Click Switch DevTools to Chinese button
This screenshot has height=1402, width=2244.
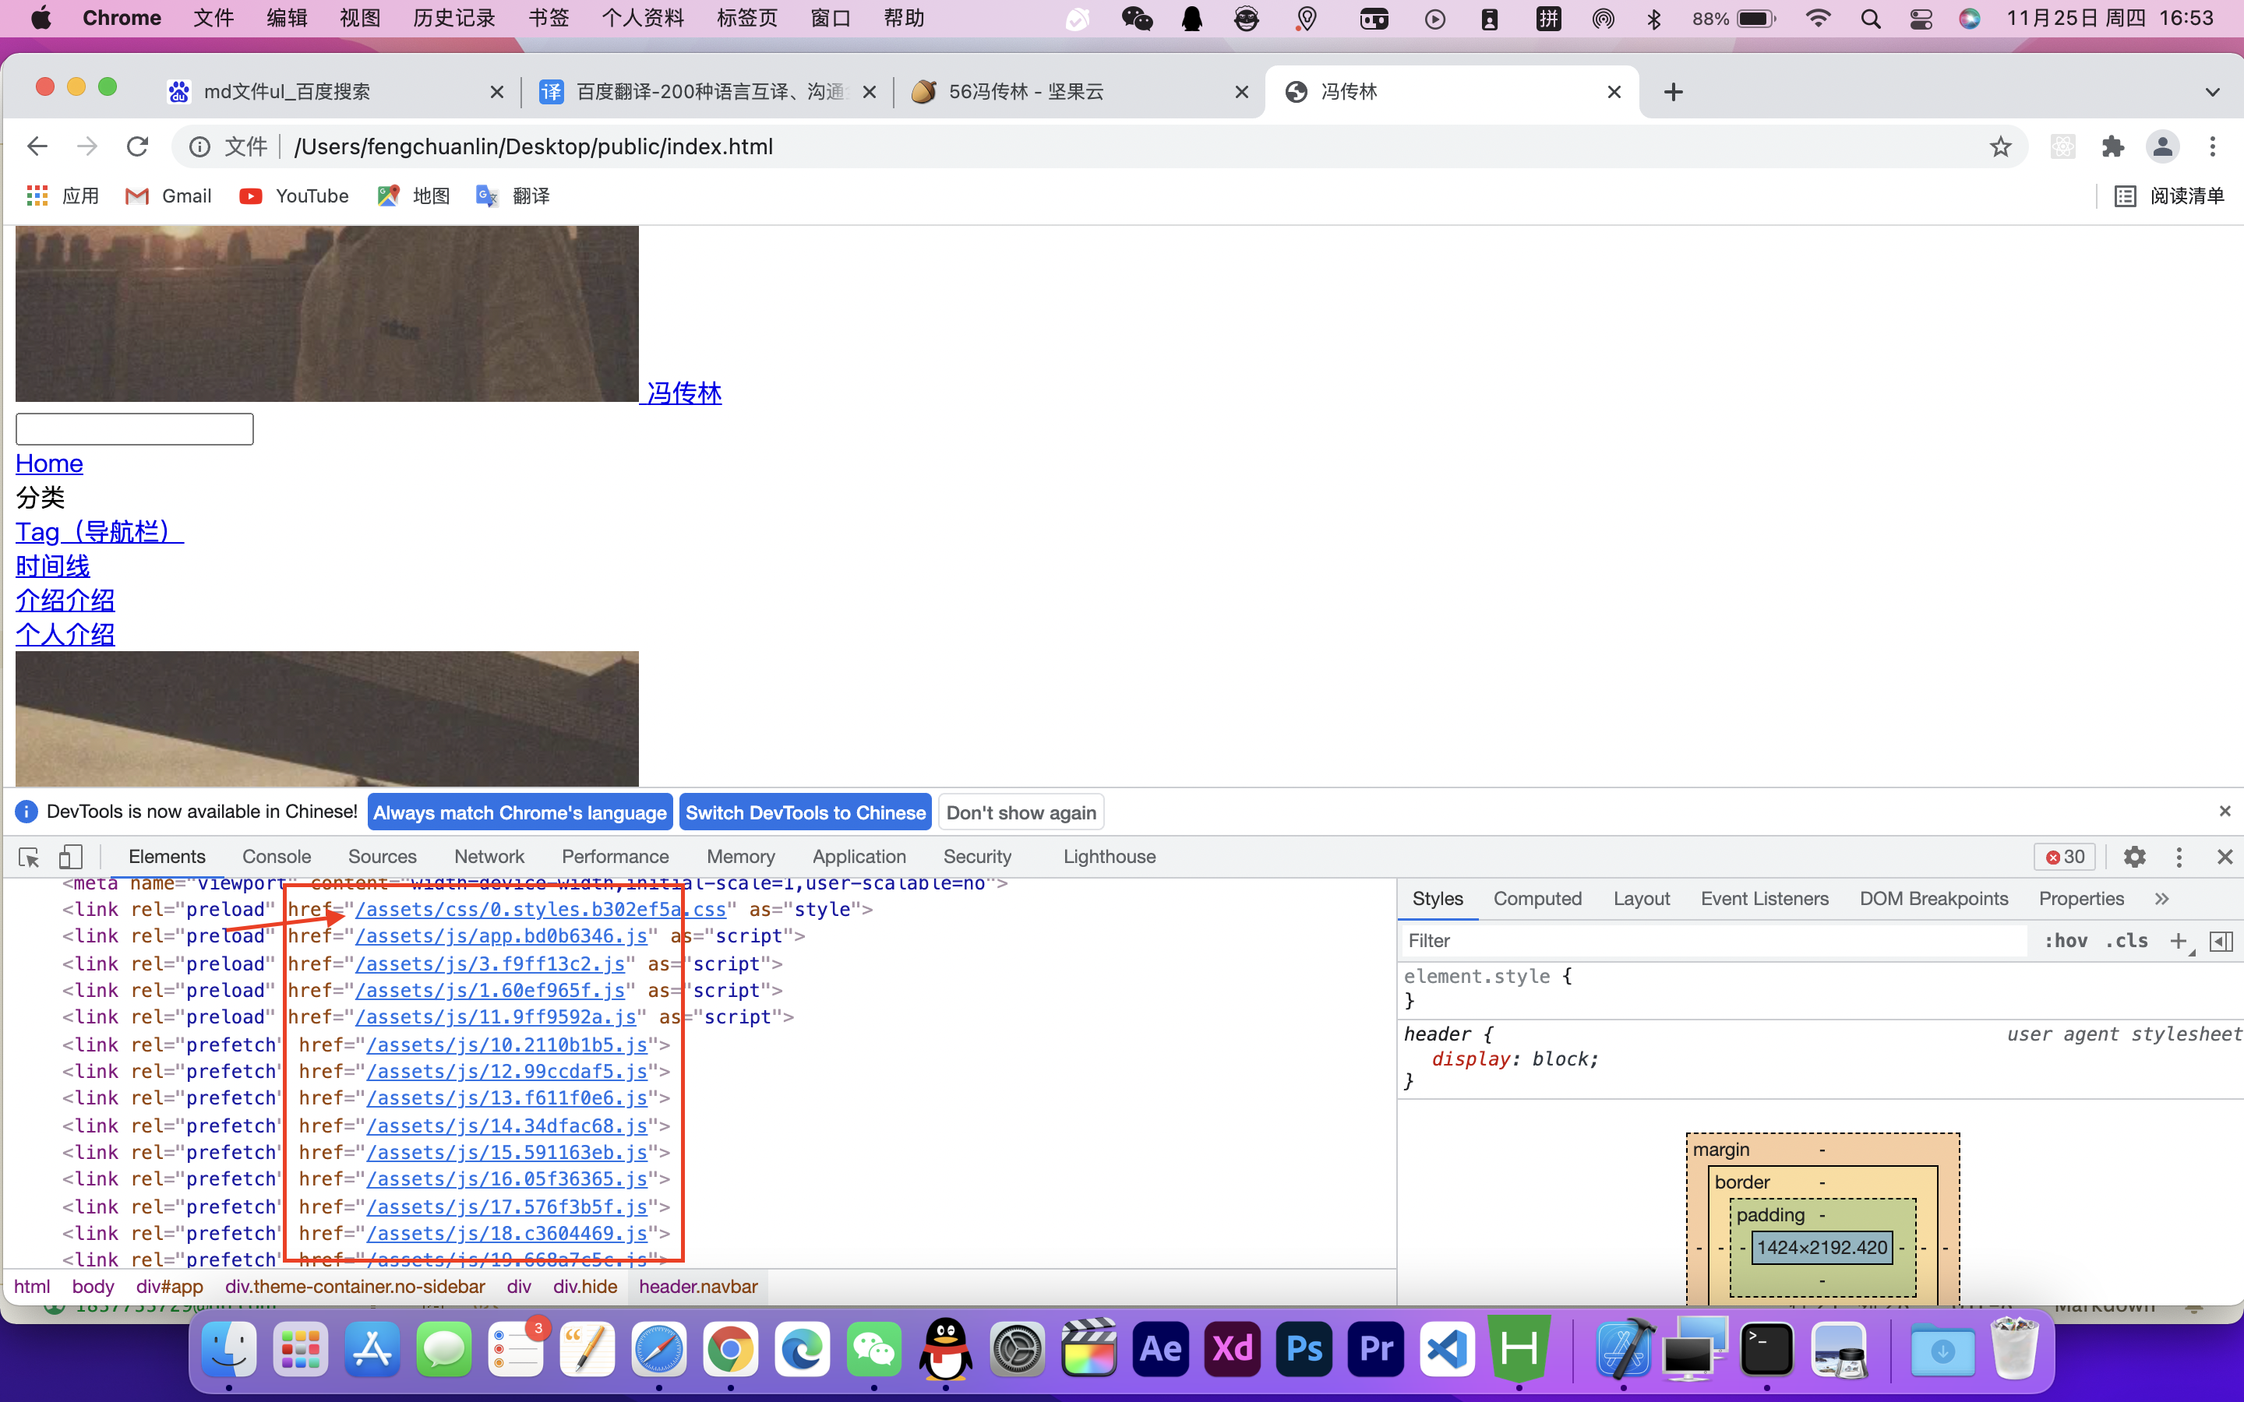(805, 812)
